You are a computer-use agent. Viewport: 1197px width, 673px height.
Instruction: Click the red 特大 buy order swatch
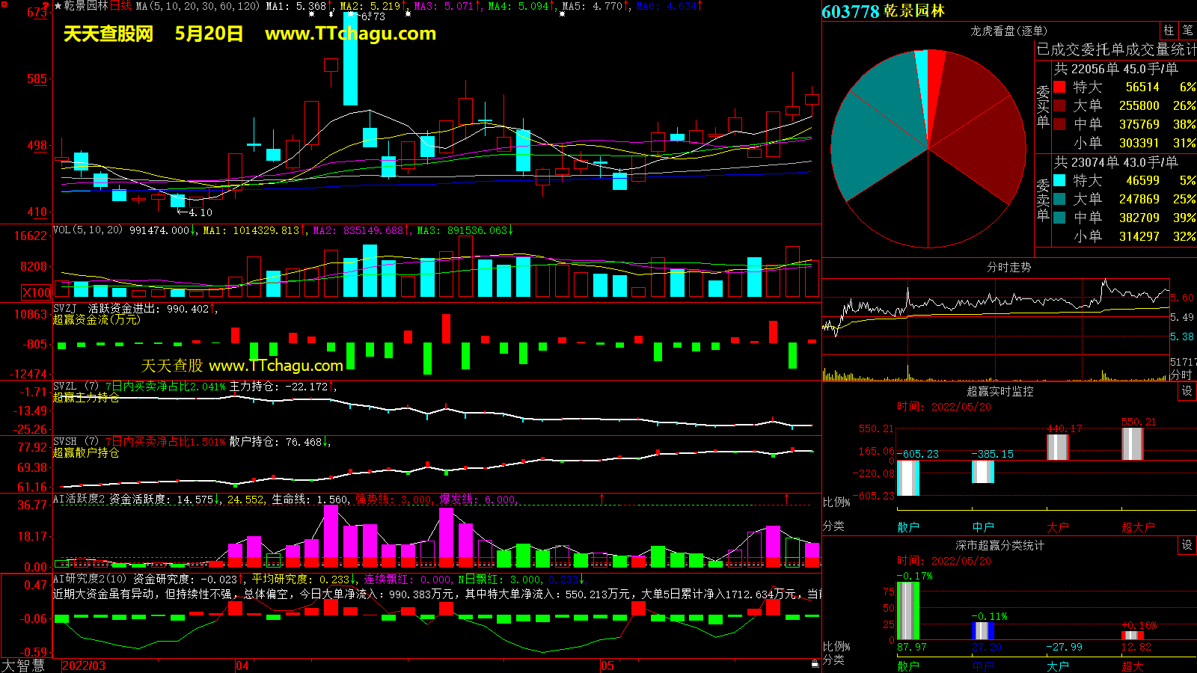click(x=1059, y=87)
